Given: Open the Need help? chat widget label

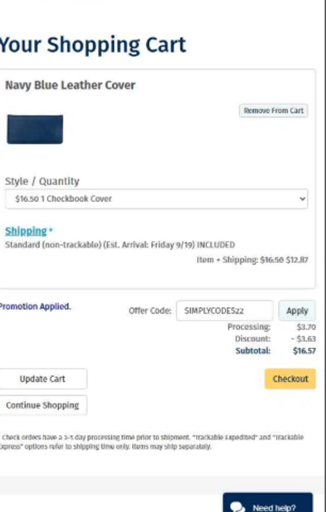Looking at the screenshot, I should pos(274,507).
